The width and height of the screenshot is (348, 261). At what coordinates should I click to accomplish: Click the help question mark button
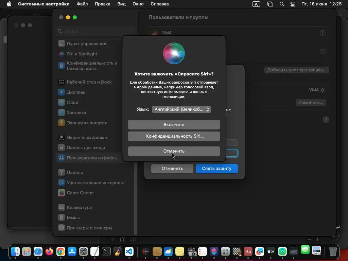(x=326, y=120)
